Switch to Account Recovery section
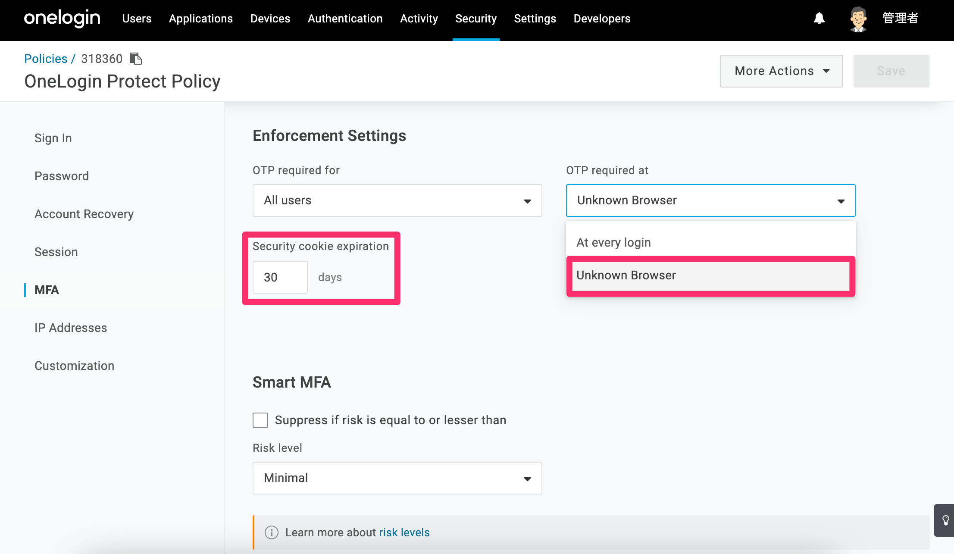The width and height of the screenshot is (954, 554). [x=84, y=214]
